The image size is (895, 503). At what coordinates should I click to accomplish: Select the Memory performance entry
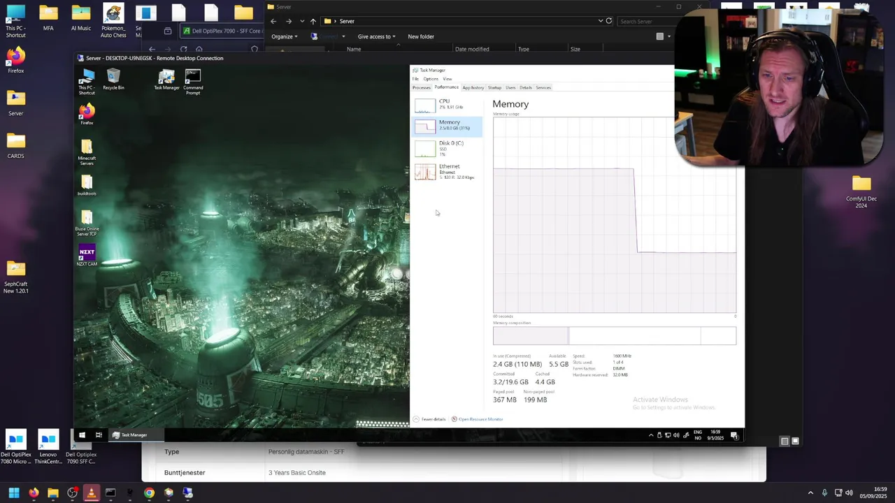click(x=447, y=126)
